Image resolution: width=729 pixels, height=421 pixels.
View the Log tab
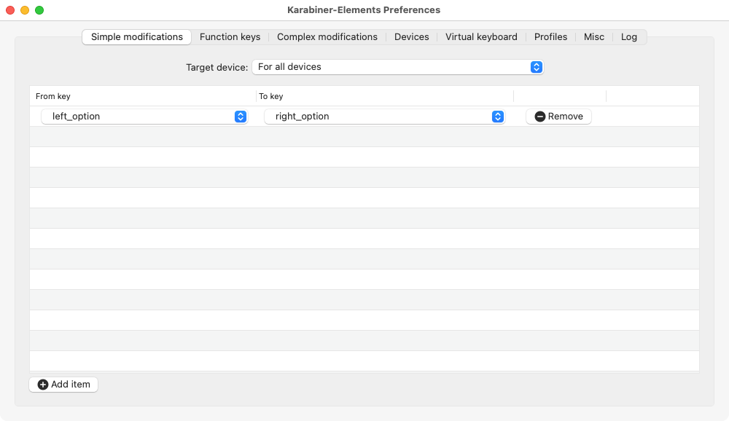point(629,36)
